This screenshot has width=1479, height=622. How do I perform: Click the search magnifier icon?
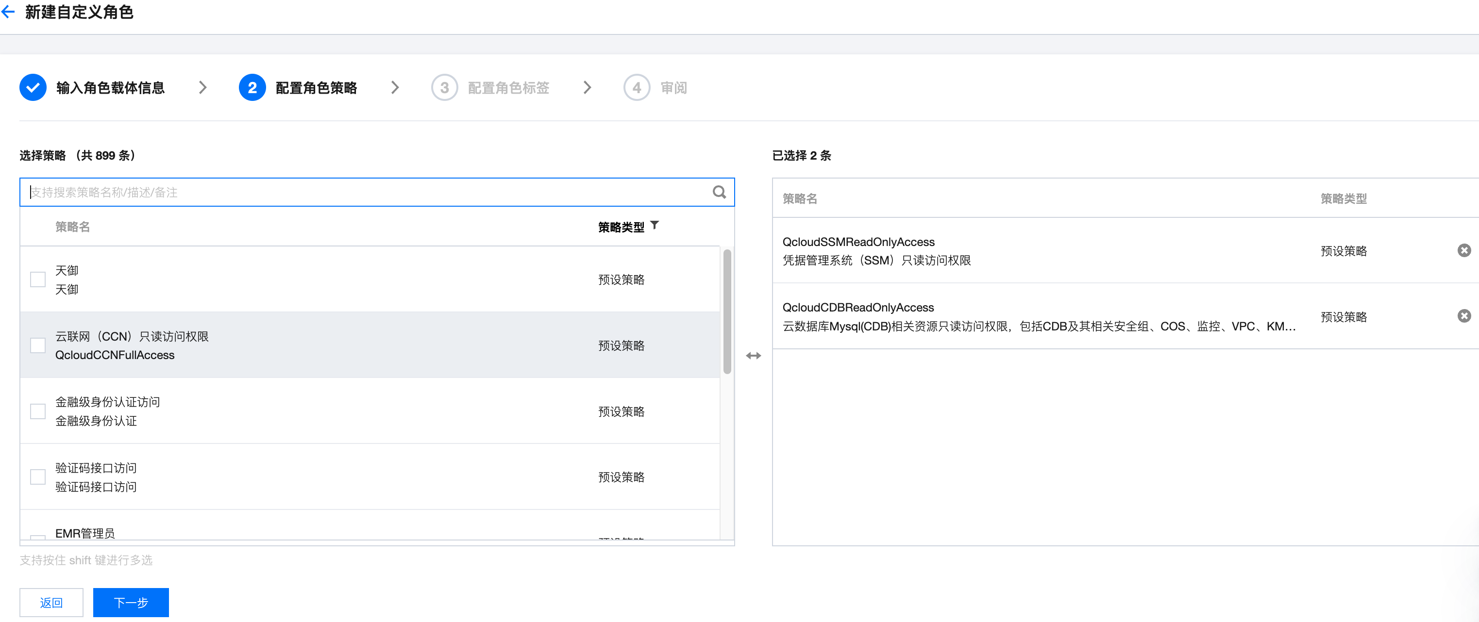tap(719, 192)
